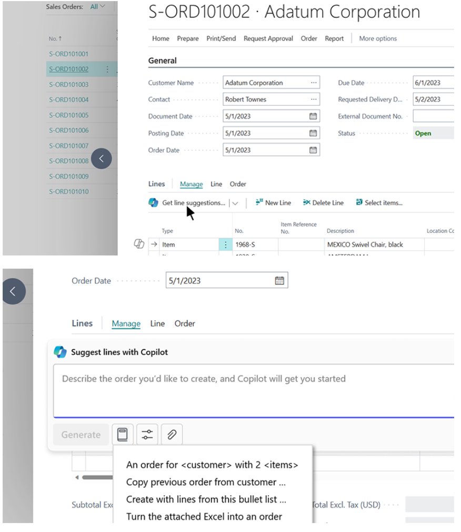Click Select items action
The height and width of the screenshot is (532, 461).
(x=379, y=202)
